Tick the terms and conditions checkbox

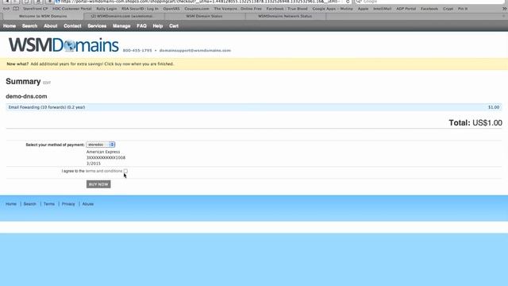click(125, 171)
